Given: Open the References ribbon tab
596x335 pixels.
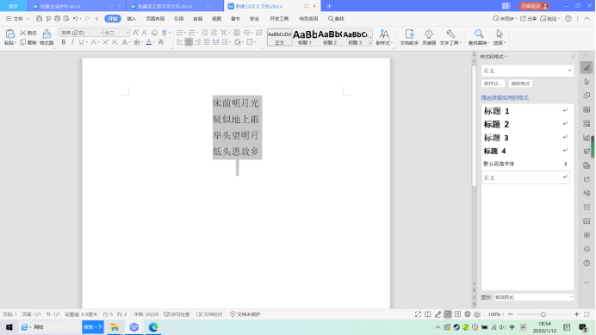Looking at the screenshot, I should [178, 19].
